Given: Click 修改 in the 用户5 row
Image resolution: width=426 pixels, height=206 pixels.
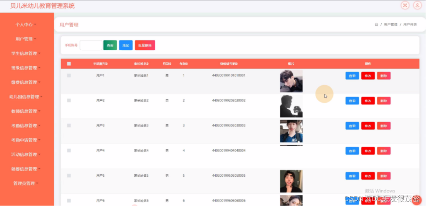Looking at the screenshot, I should (x=368, y=176).
